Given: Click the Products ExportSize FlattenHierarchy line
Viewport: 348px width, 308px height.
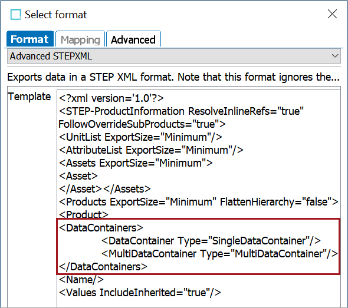Looking at the screenshot, I should [199, 202].
